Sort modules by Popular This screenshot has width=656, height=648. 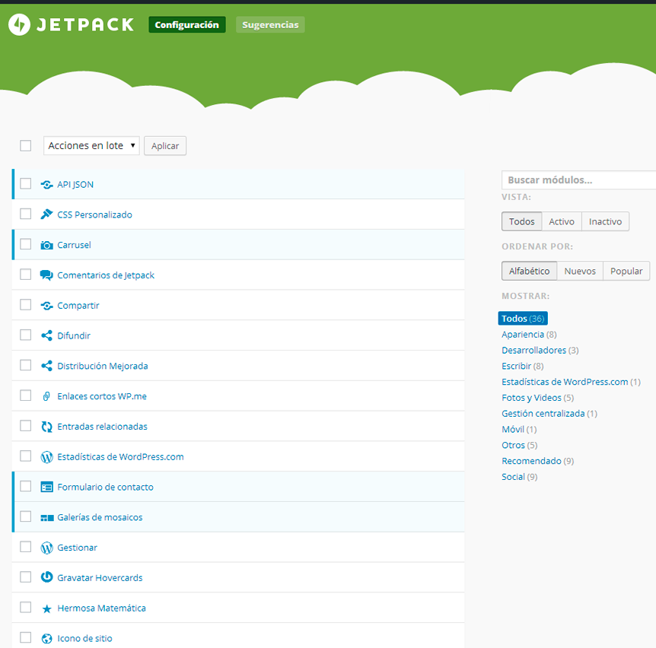[x=626, y=271]
